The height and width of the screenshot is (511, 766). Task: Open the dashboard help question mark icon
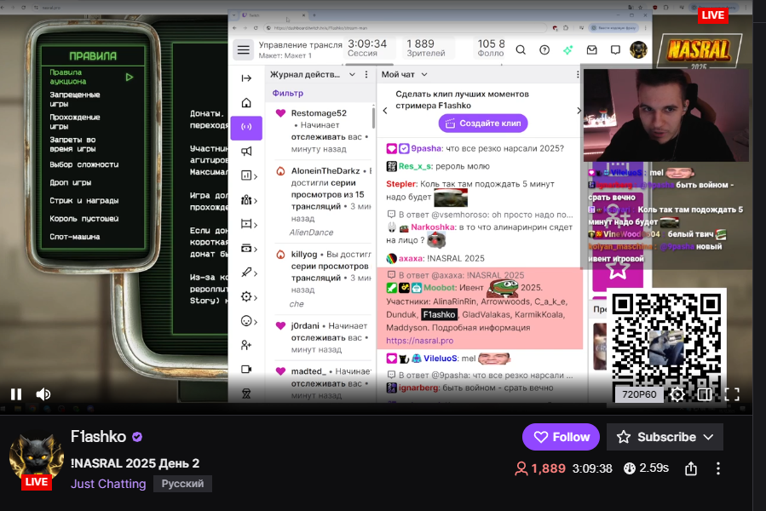pos(544,50)
